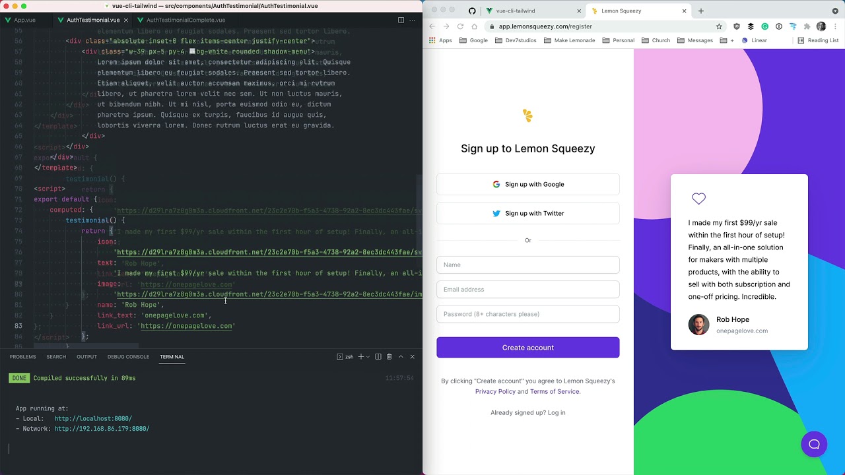Click the pinned GitHub tab icon in Chrome

[x=472, y=11]
